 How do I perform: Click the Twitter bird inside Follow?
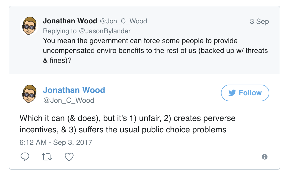(232, 93)
